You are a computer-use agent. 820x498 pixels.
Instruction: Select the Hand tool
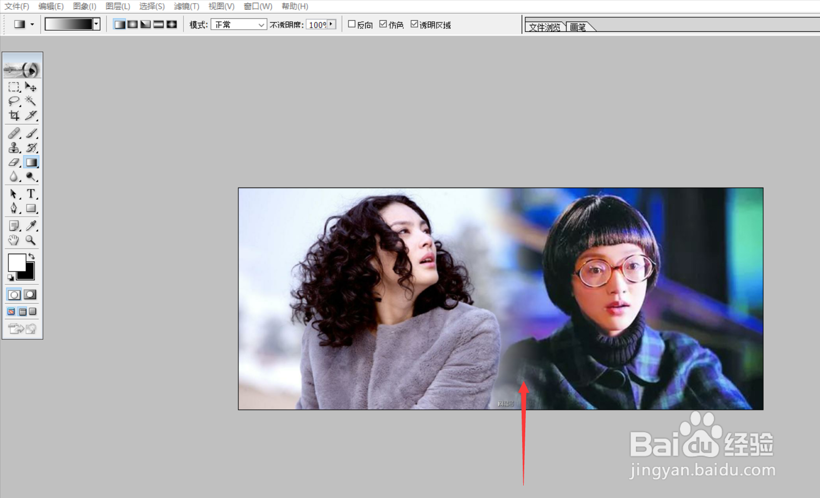pos(14,240)
